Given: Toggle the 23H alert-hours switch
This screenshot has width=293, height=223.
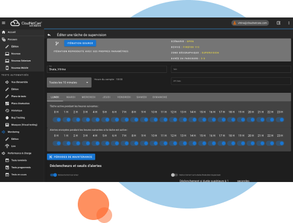Looking at the screenshot, I should 280,143.
